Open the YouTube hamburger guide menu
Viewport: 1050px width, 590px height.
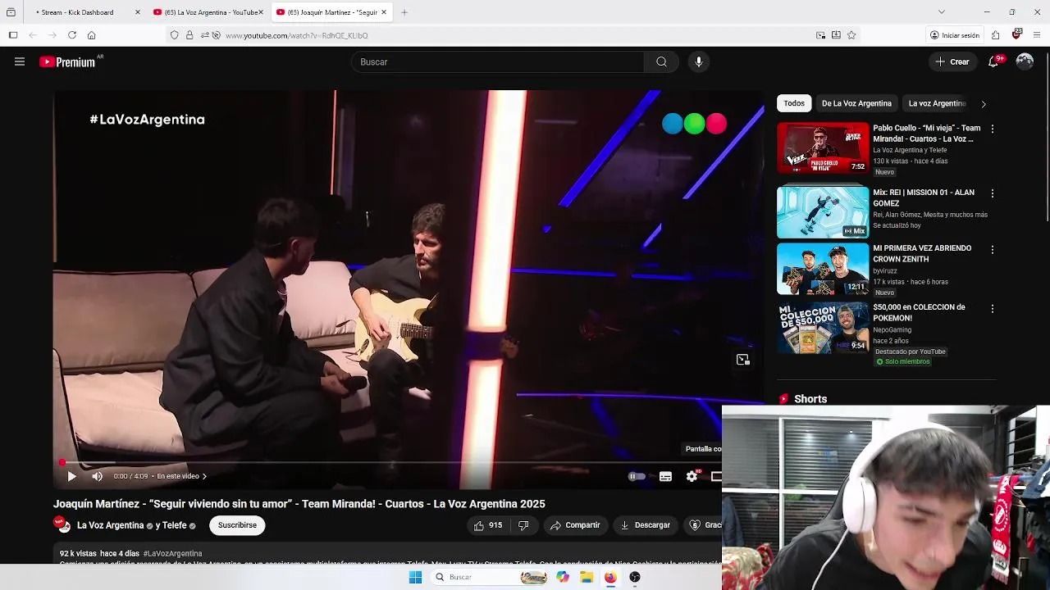[20, 61]
